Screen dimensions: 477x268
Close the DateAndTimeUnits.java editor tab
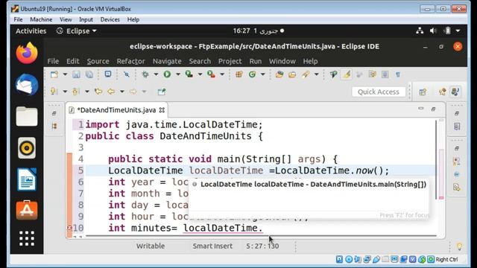click(162, 110)
